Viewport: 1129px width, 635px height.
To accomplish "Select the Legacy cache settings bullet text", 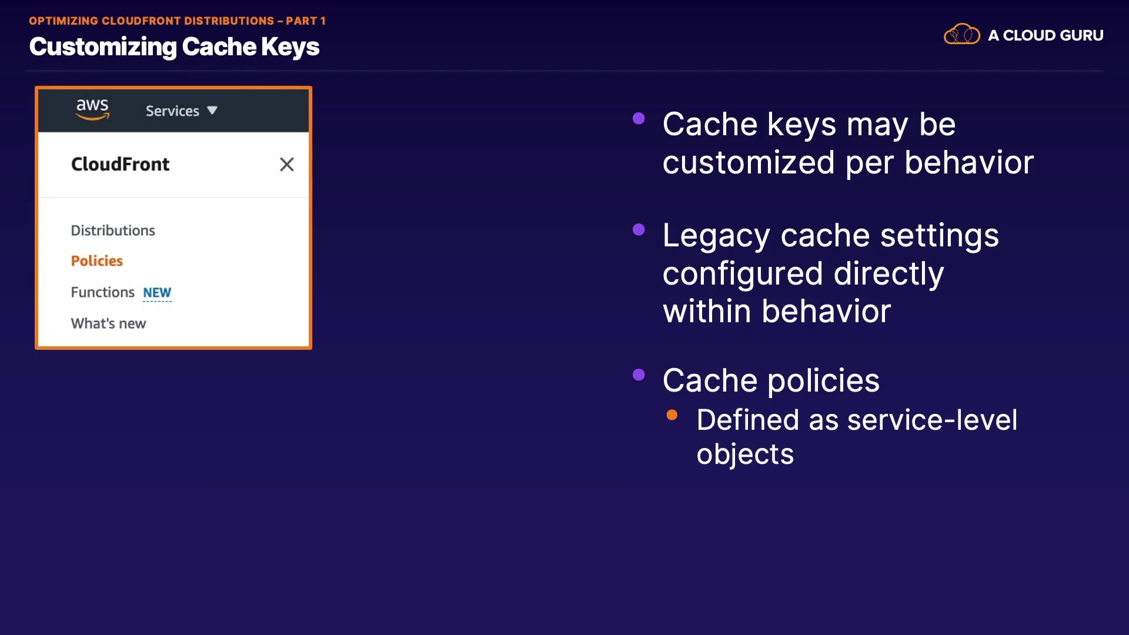I will (830, 273).
